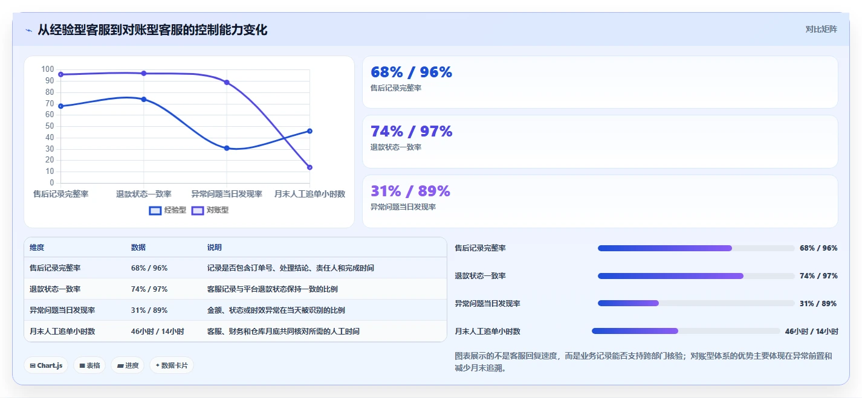Click the 经验型 data point at 退款状态一致率

tap(144, 99)
